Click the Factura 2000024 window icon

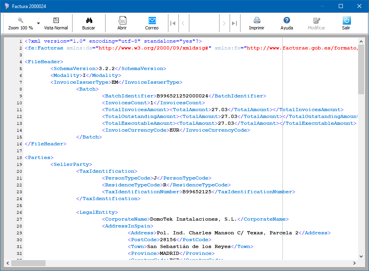pos(7,6)
